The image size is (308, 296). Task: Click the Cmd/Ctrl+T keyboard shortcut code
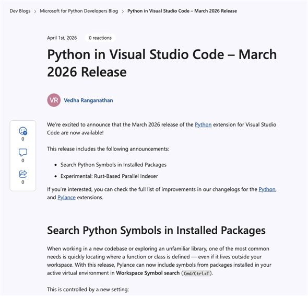click(x=196, y=274)
